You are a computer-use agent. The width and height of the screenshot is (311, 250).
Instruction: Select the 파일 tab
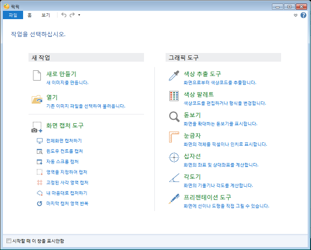click(13, 15)
